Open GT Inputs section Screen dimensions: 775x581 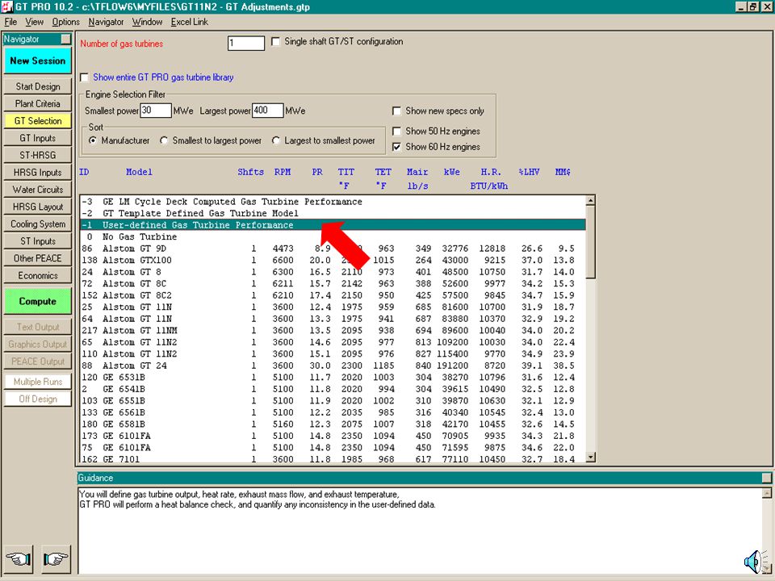[38, 138]
